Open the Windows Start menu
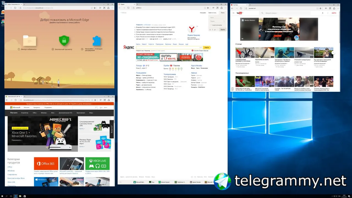Image resolution: width=352 pixels, height=198 pixels. pos(3,196)
